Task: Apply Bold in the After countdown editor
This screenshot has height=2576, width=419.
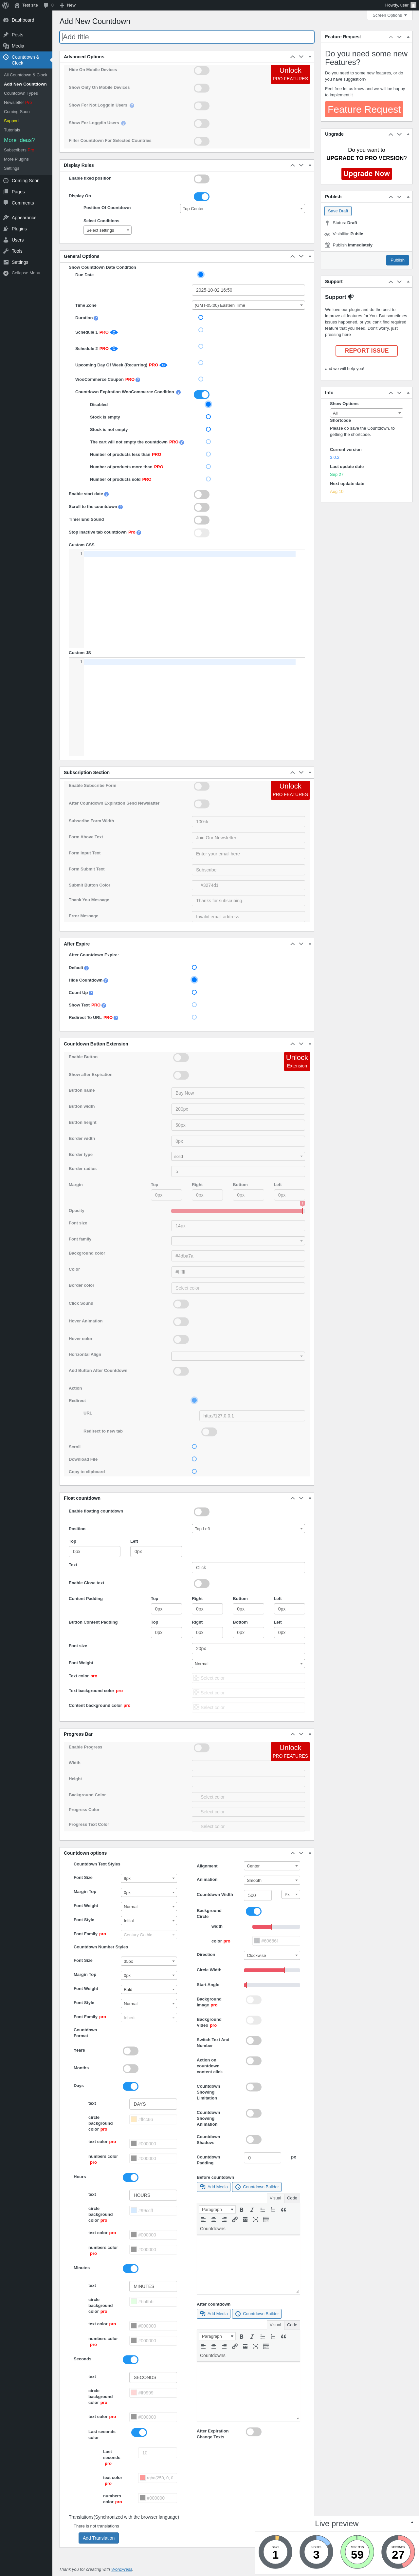Action: [242, 2337]
